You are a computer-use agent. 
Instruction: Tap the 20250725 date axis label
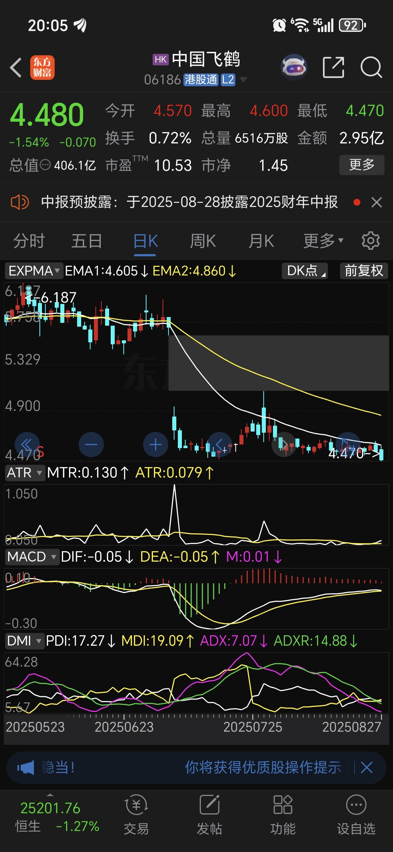(253, 727)
